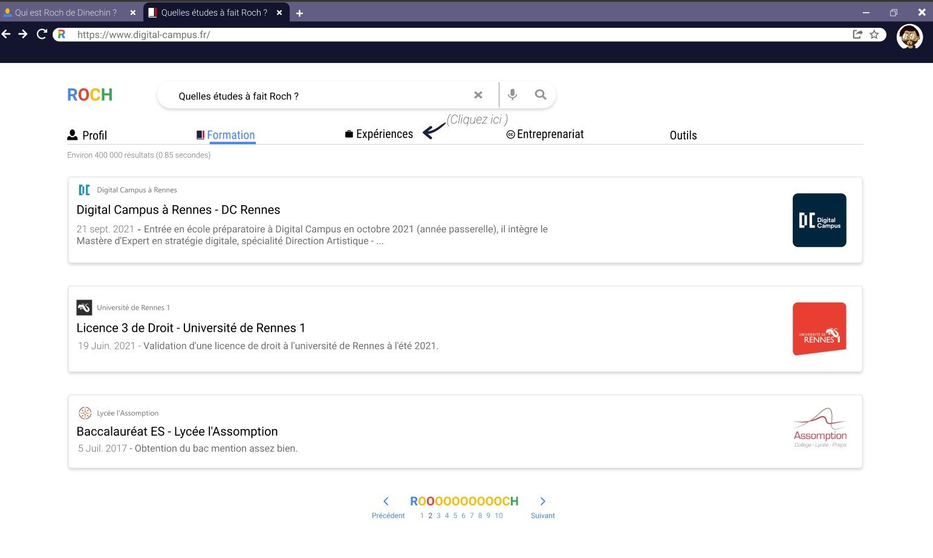
Task: Click 'Université de Rennes 1' source text
Action: [x=133, y=307]
